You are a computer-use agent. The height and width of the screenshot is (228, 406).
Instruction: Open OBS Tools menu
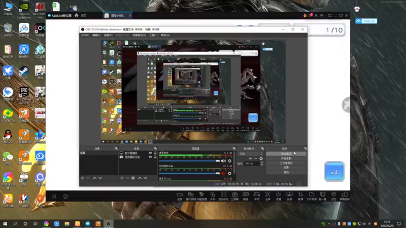(x=153, y=35)
